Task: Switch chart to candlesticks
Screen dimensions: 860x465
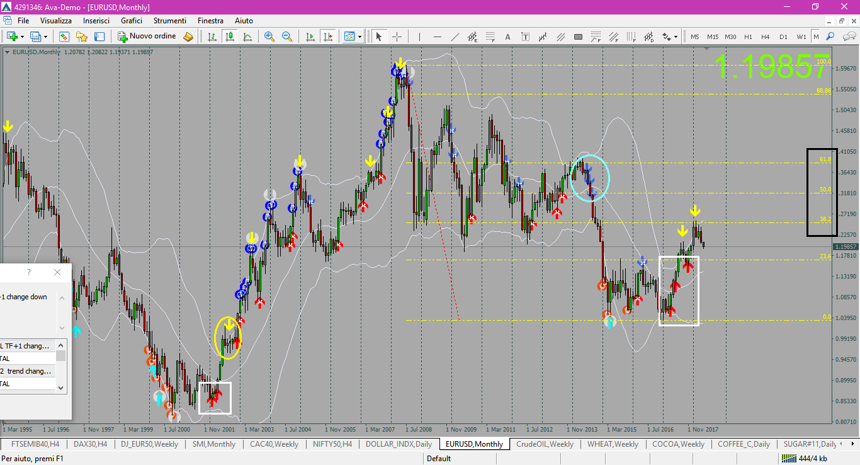Action: tap(230, 37)
